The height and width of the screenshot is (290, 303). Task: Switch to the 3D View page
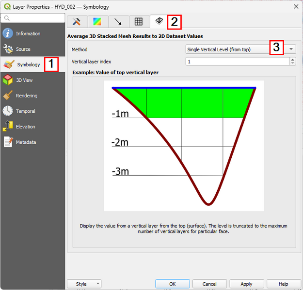coord(24,80)
